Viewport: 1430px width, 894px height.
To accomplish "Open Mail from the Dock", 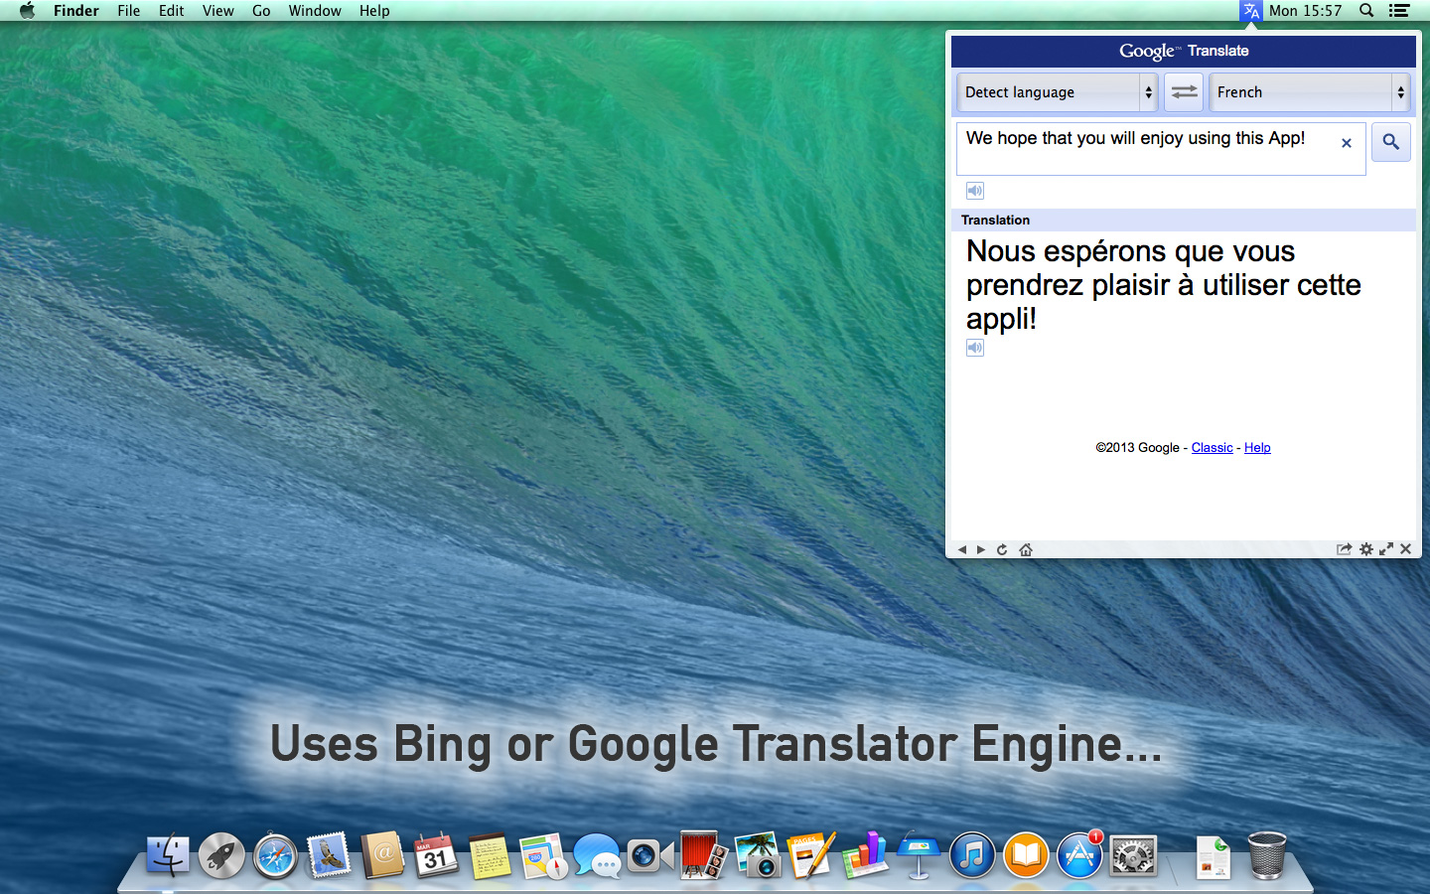I will (329, 855).
